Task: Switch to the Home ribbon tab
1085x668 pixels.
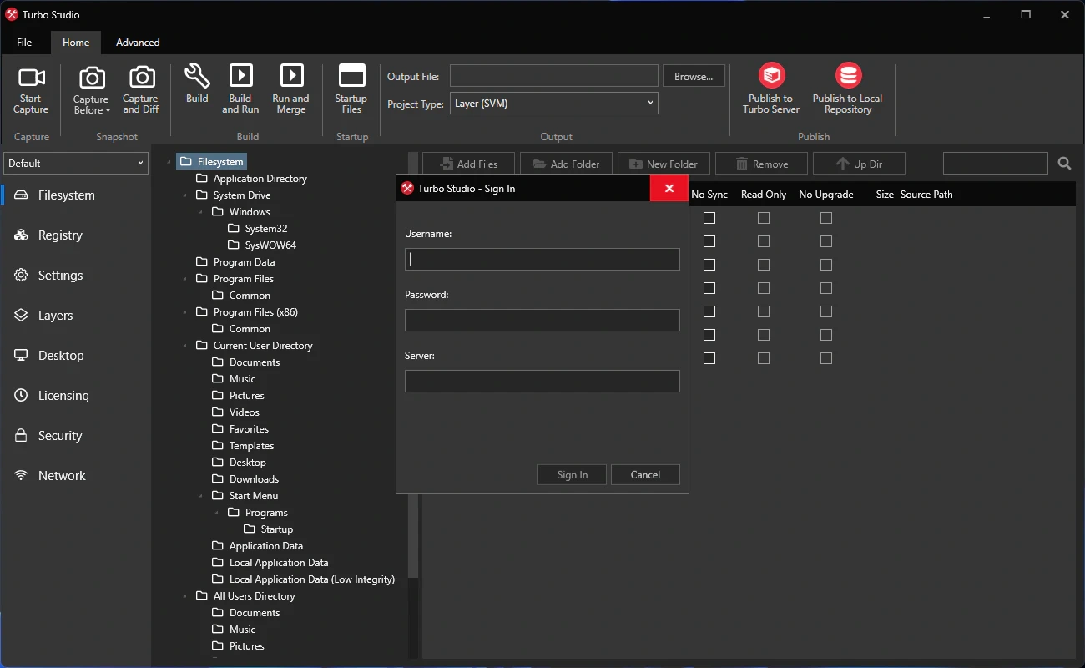Action: (x=76, y=43)
